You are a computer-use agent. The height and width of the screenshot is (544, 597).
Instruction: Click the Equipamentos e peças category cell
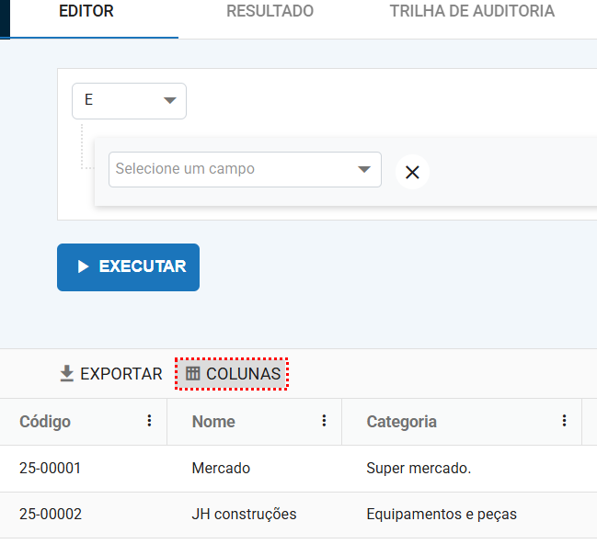click(x=442, y=515)
